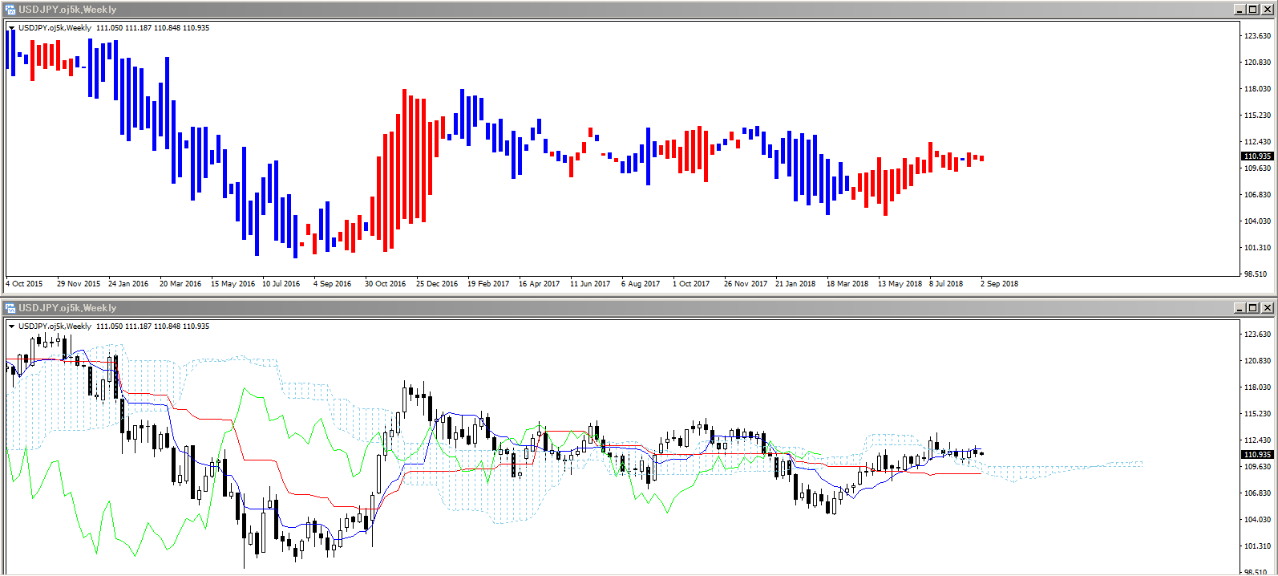Image resolution: width=1278 pixels, height=576 pixels.
Task: Click the 21 Jan 2018 date label
Action: coord(795,284)
